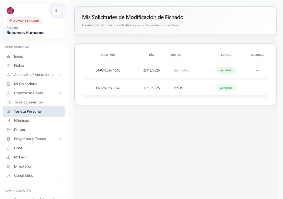
Task: Click the Aprobado badge for 23/12/2025
Action: coord(226,70)
